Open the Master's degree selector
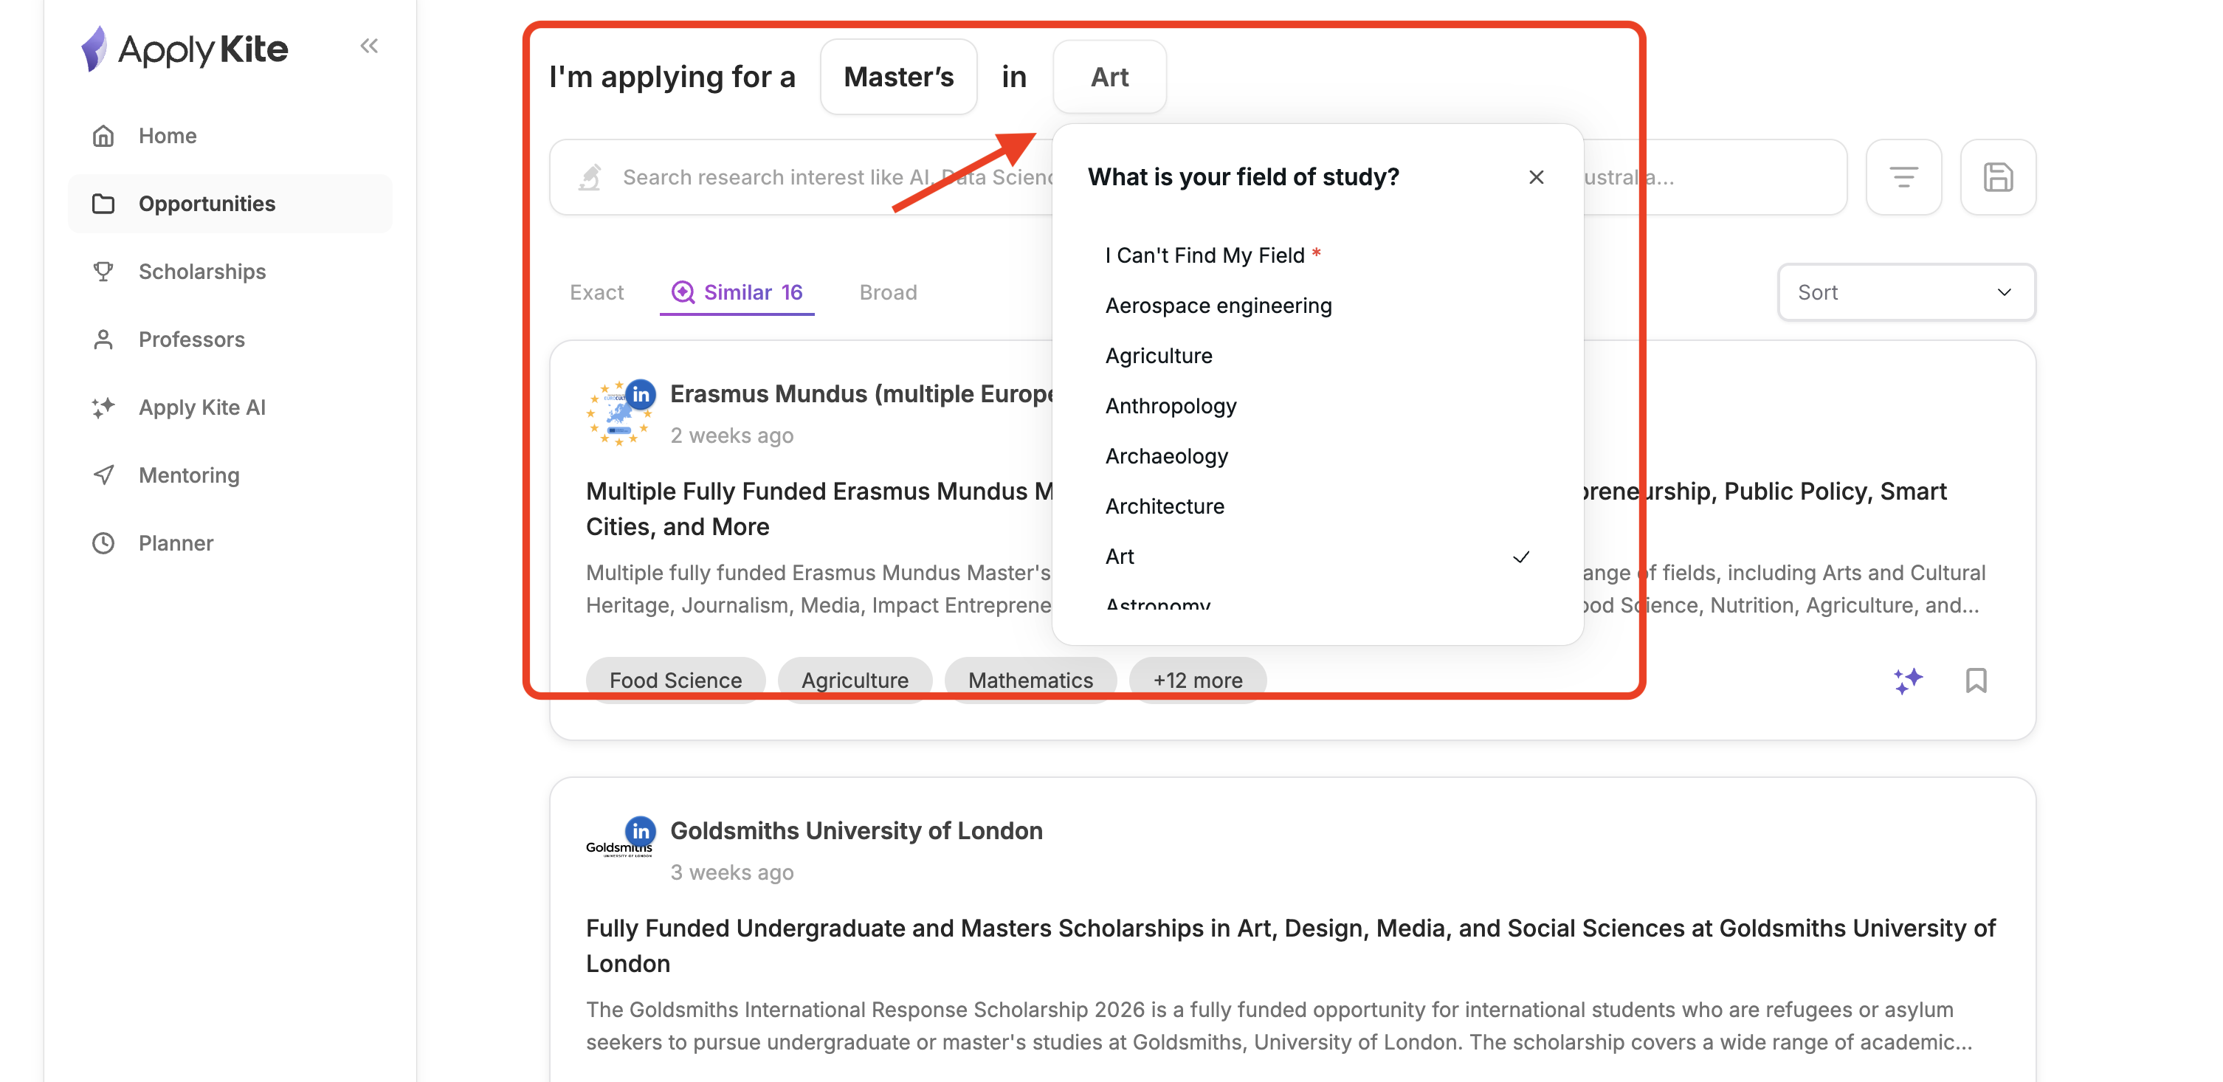2223x1082 pixels. pyautogui.click(x=898, y=77)
